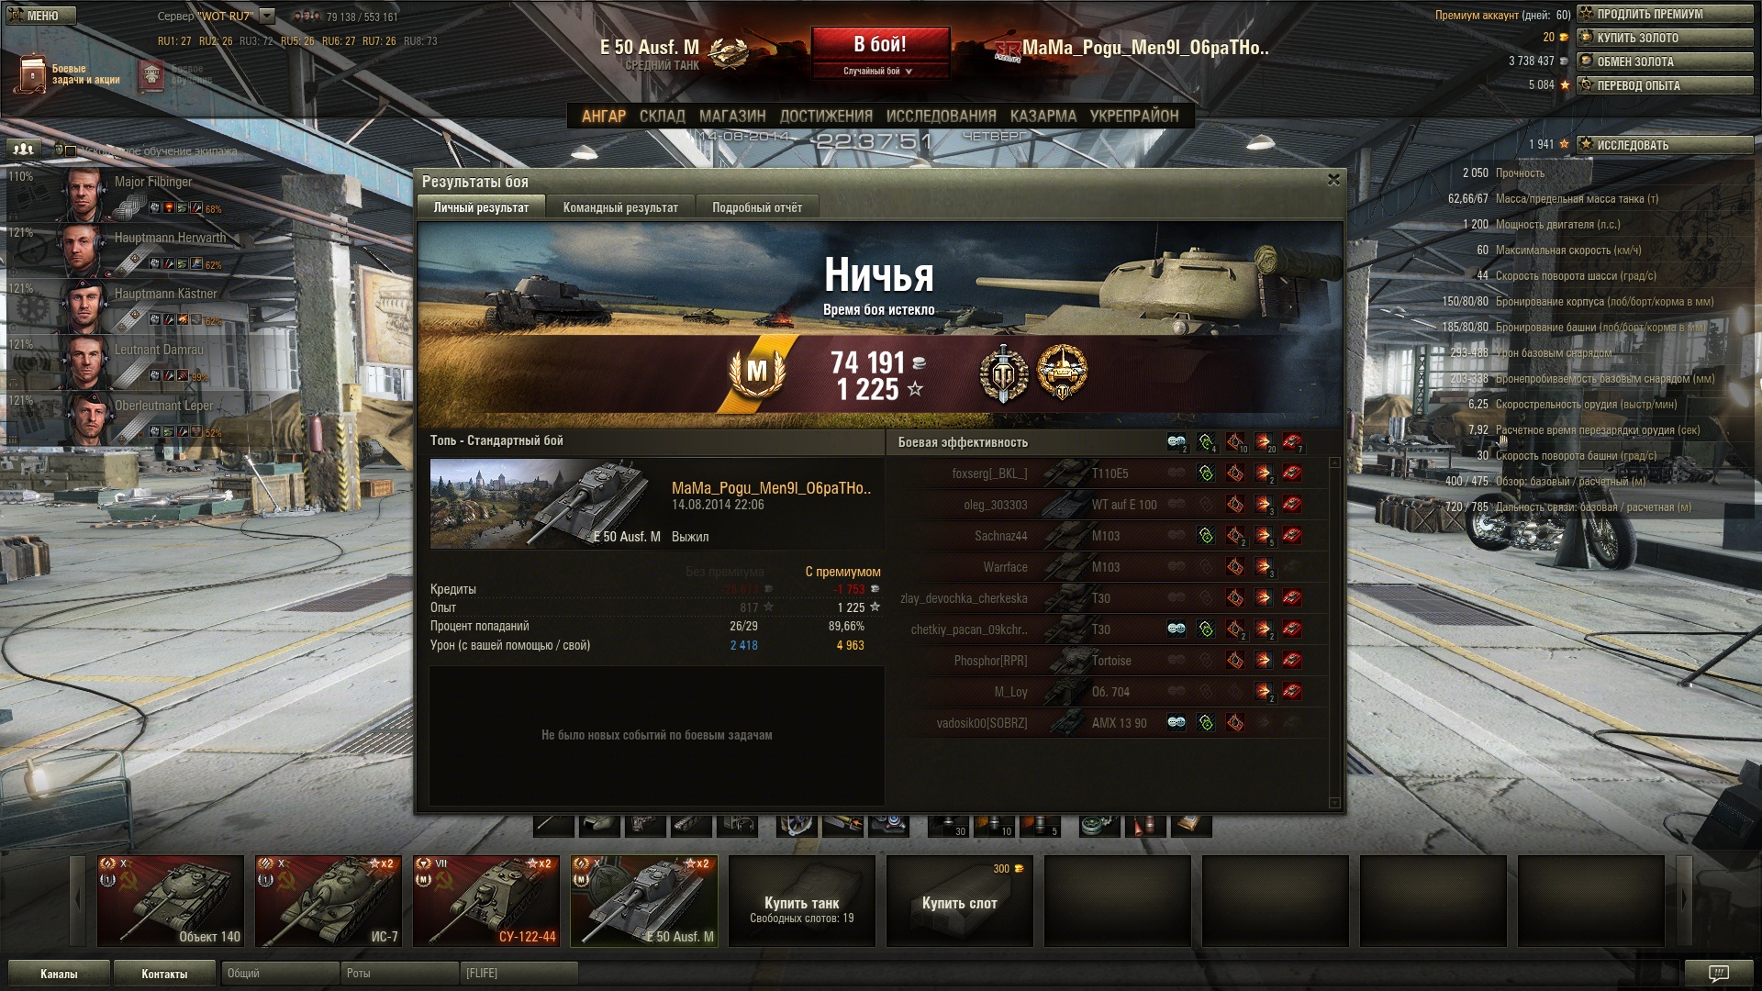The image size is (1762, 991).
Task: Expand the random battle type selector
Action: (879, 71)
